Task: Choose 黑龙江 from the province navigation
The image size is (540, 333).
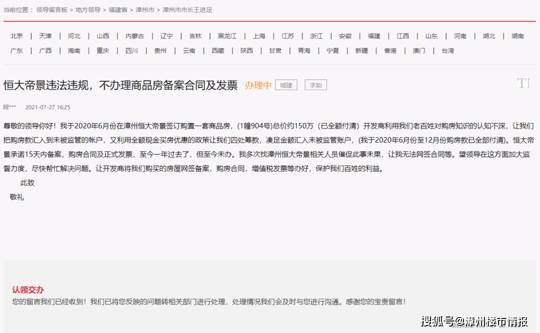Action: coord(227,36)
